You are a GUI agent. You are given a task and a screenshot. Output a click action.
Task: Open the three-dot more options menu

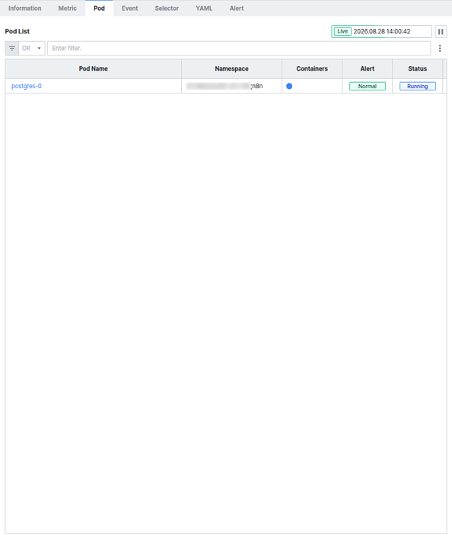pyautogui.click(x=440, y=49)
